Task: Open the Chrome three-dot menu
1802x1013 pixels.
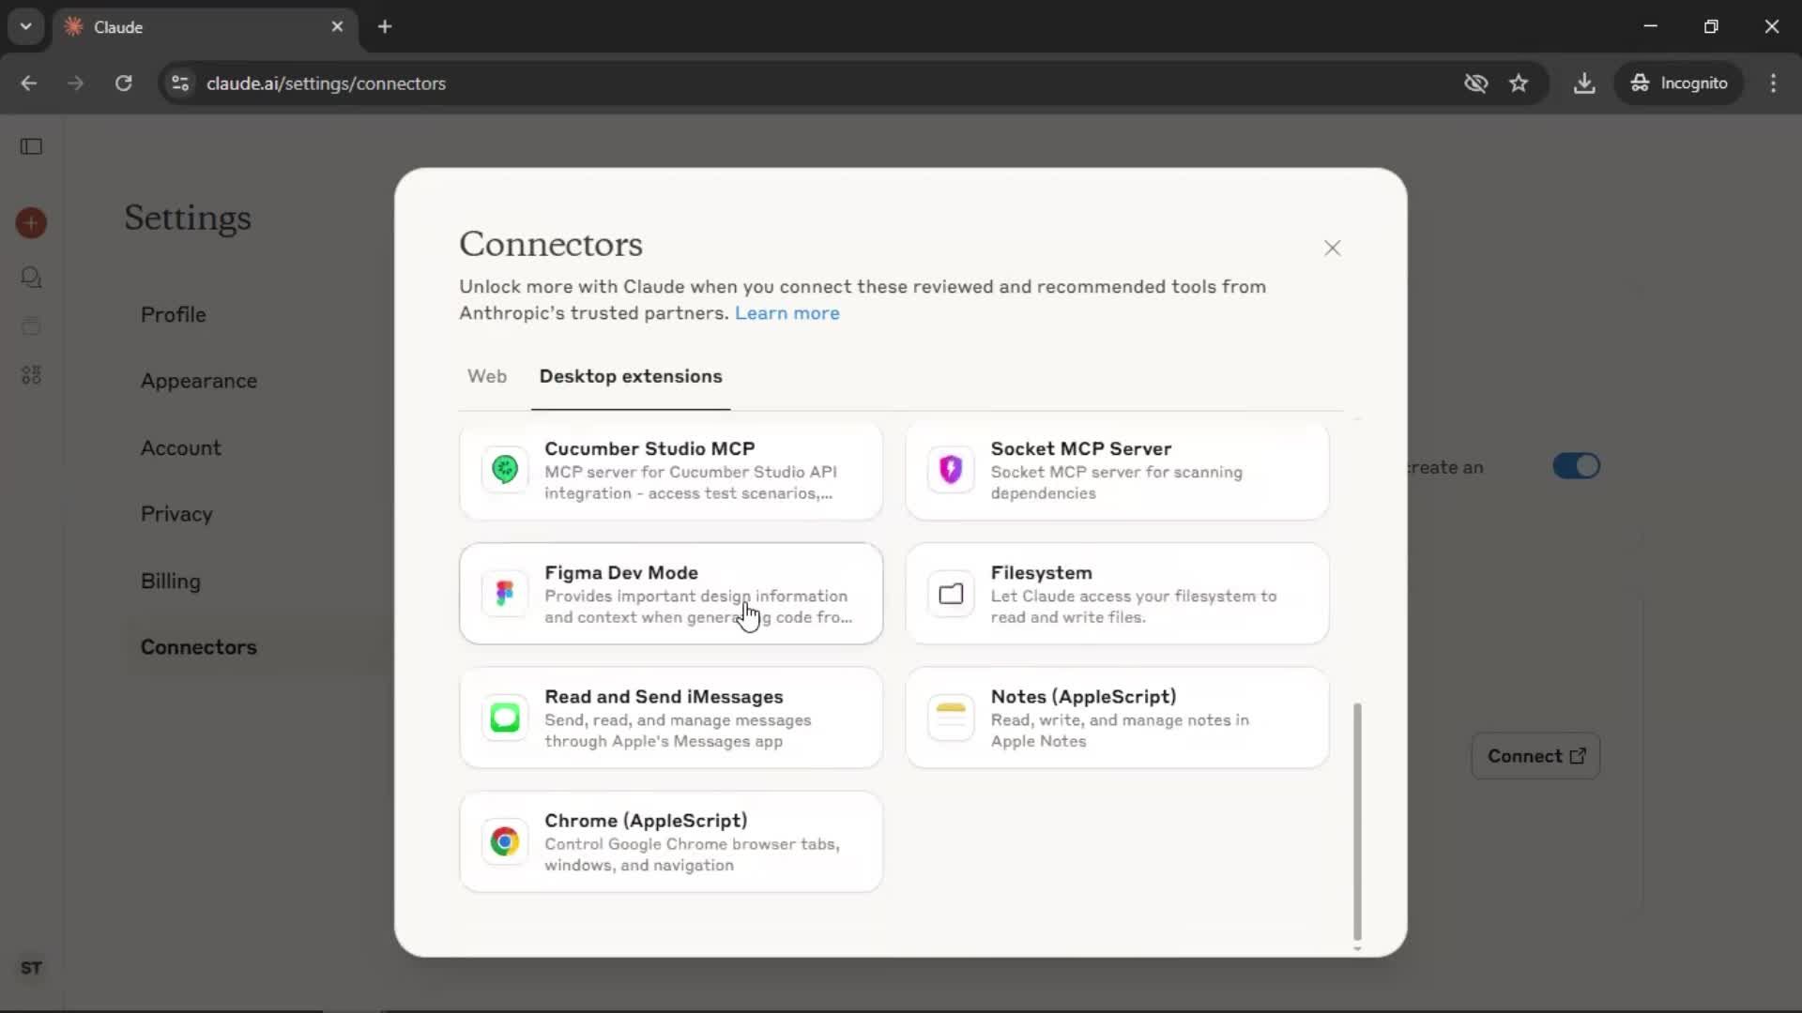Action: pyautogui.click(x=1773, y=83)
